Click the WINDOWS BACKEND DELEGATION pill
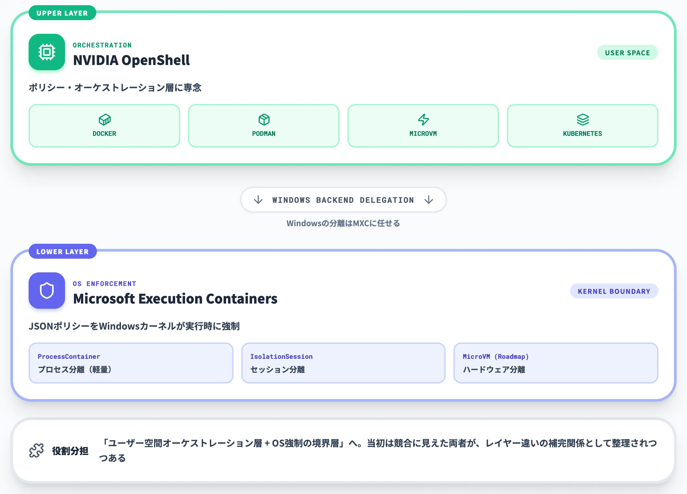Viewport: 687px width, 494px height. [x=343, y=200]
